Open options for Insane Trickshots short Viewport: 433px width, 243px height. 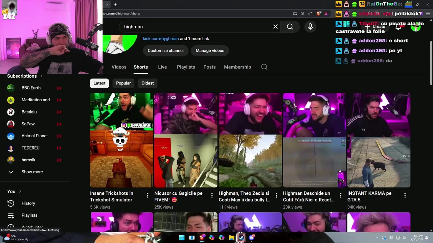pyautogui.click(x=147, y=195)
